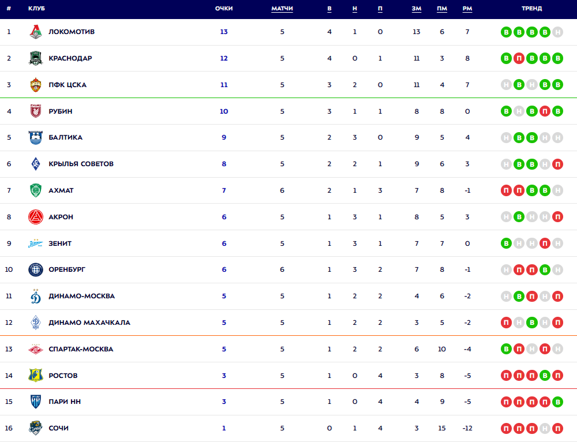Sort by goals scored ЗМ header
This screenshot has width=577, height=442.
(417, 9)
